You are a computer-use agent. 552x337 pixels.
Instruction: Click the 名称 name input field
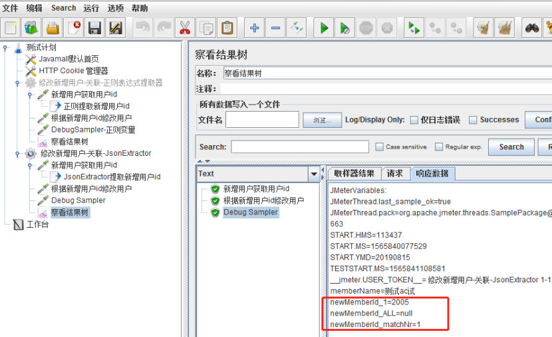[387, 73]
